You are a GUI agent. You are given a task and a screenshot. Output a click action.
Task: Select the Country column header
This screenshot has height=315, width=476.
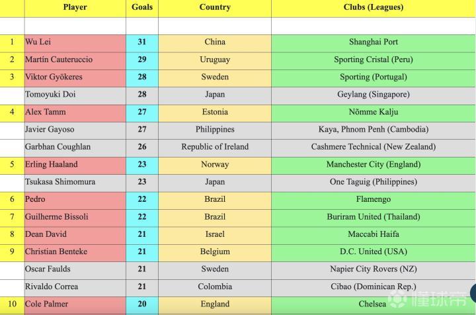[215, 7]
